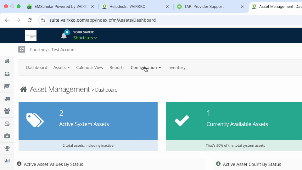The width and height of the screenshot is (302, 170).
Task: Click the browser forward arrow
Action: click(18, 20)
